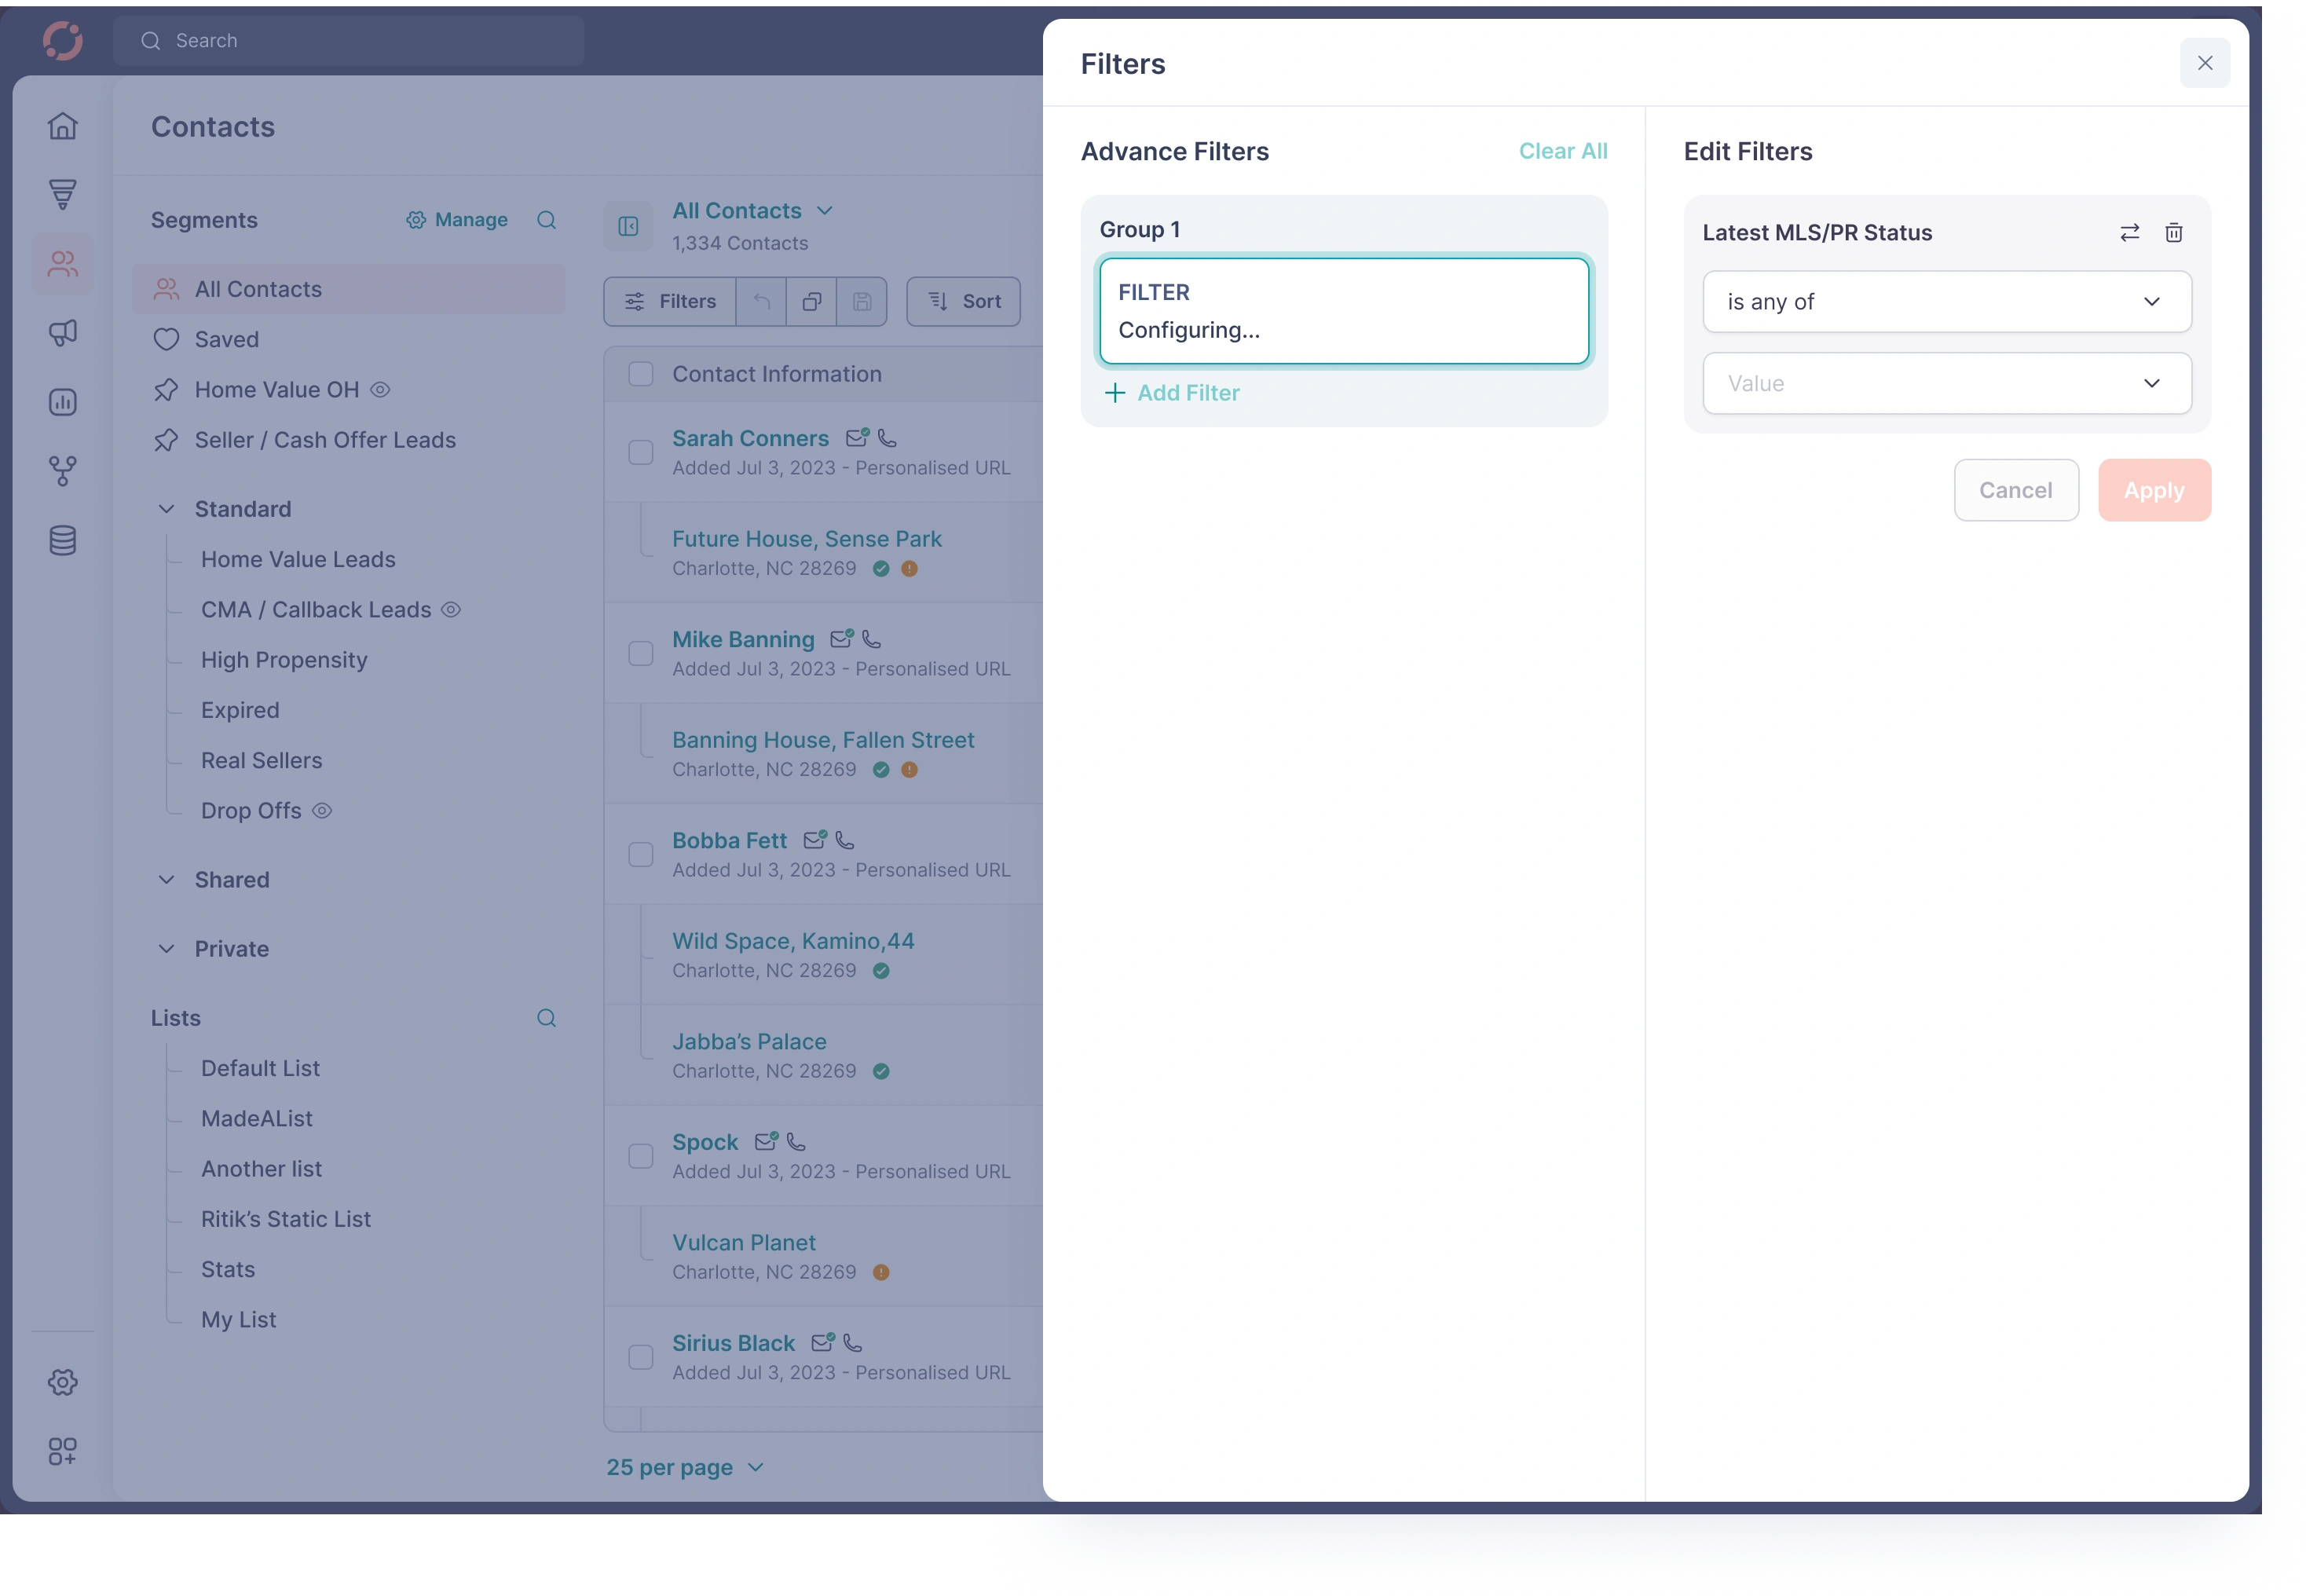Open the Value dropdown field
The width and height of the screenshot is (2306, 1596).
[x=1946, y=384]
